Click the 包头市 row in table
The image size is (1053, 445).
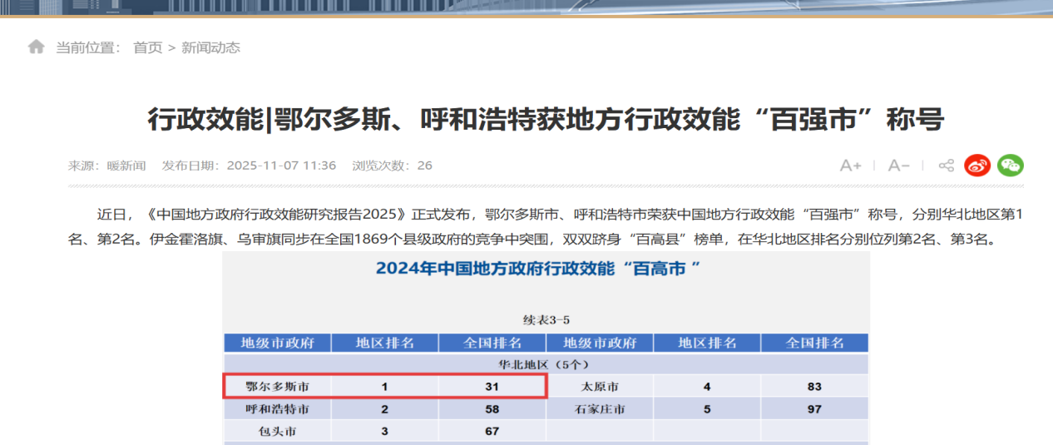pyautogui.click(x=277, y=431)
